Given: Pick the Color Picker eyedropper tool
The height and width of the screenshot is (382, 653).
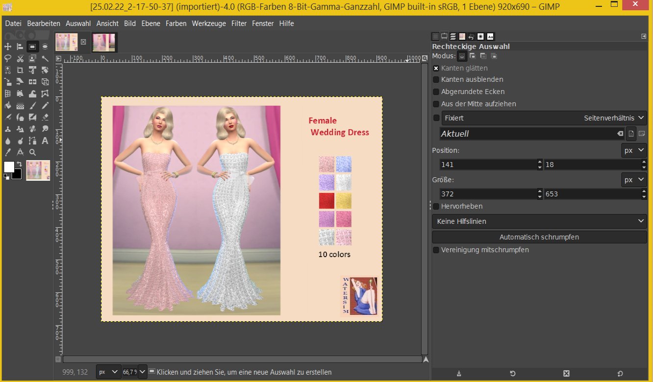Looking at the screenshot, I should click(8, 152).
